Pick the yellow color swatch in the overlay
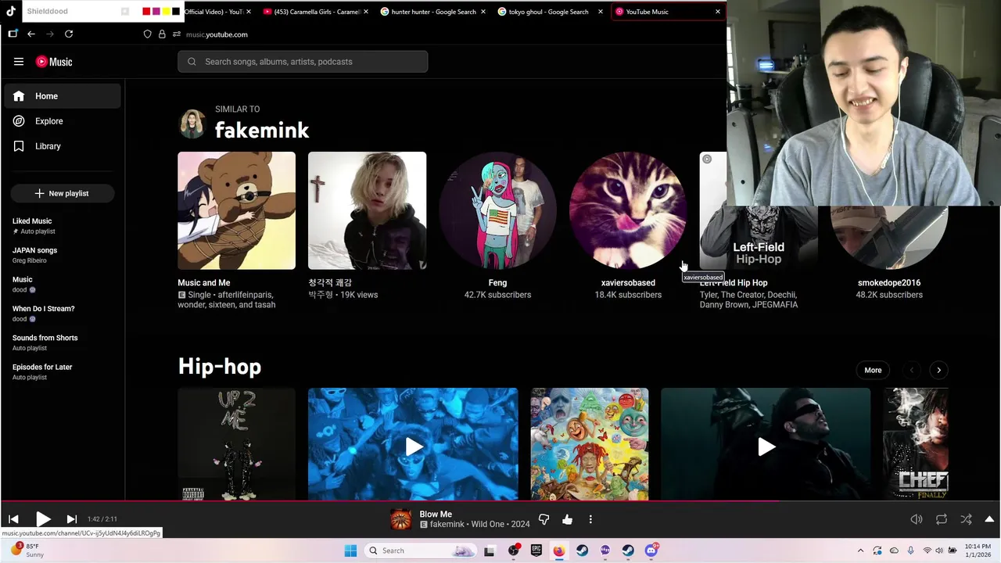Image resolution: width=1001 pixels, height=563 pixels. click(166, 12)
